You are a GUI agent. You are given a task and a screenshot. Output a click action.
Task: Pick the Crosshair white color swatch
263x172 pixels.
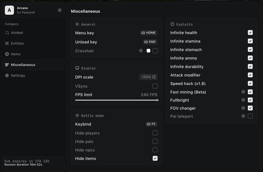[148, 51]
